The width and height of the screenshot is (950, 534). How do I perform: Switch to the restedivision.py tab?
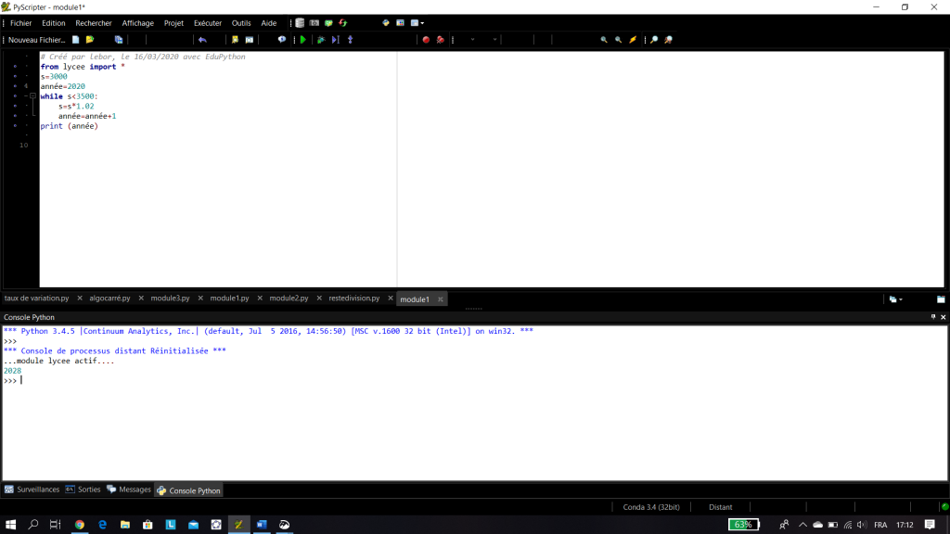353,299
